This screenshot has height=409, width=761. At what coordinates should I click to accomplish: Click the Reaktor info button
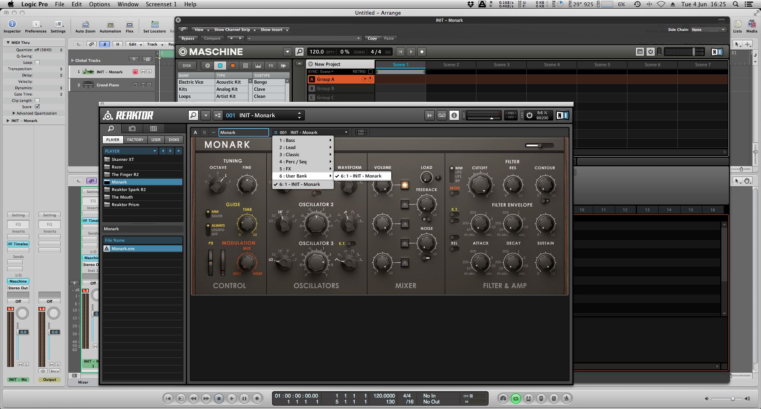tap(454, 115)
